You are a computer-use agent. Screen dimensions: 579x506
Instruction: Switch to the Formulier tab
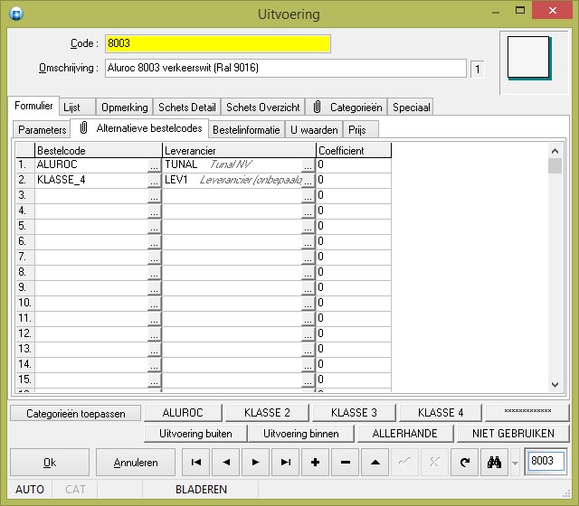(x=33, y=106)
